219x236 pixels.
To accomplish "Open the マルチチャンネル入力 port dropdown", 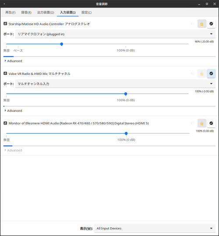I will [115, 84].
